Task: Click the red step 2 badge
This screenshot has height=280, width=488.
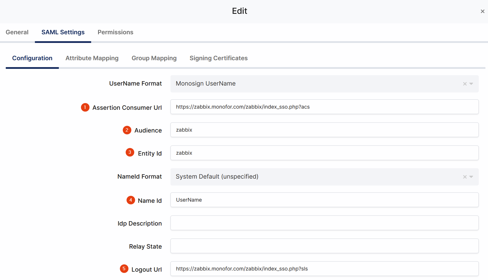Action: pos(127,130)
